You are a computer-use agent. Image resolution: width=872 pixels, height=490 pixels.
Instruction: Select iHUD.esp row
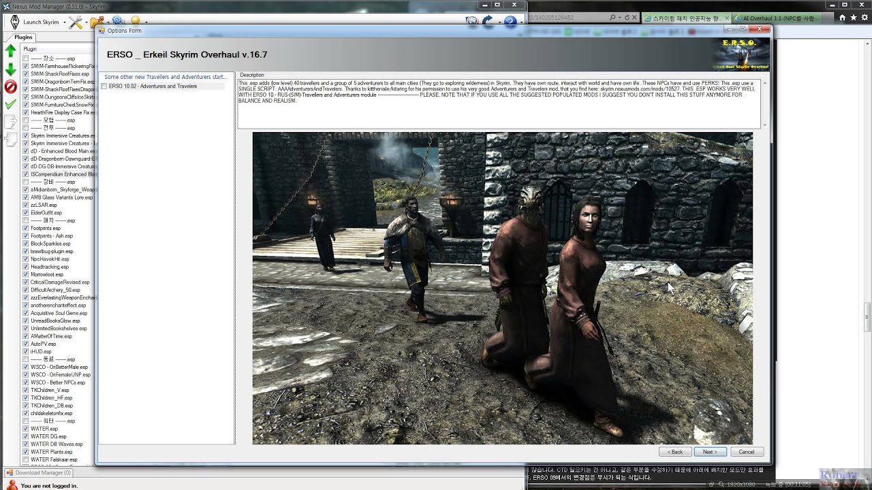41,351
